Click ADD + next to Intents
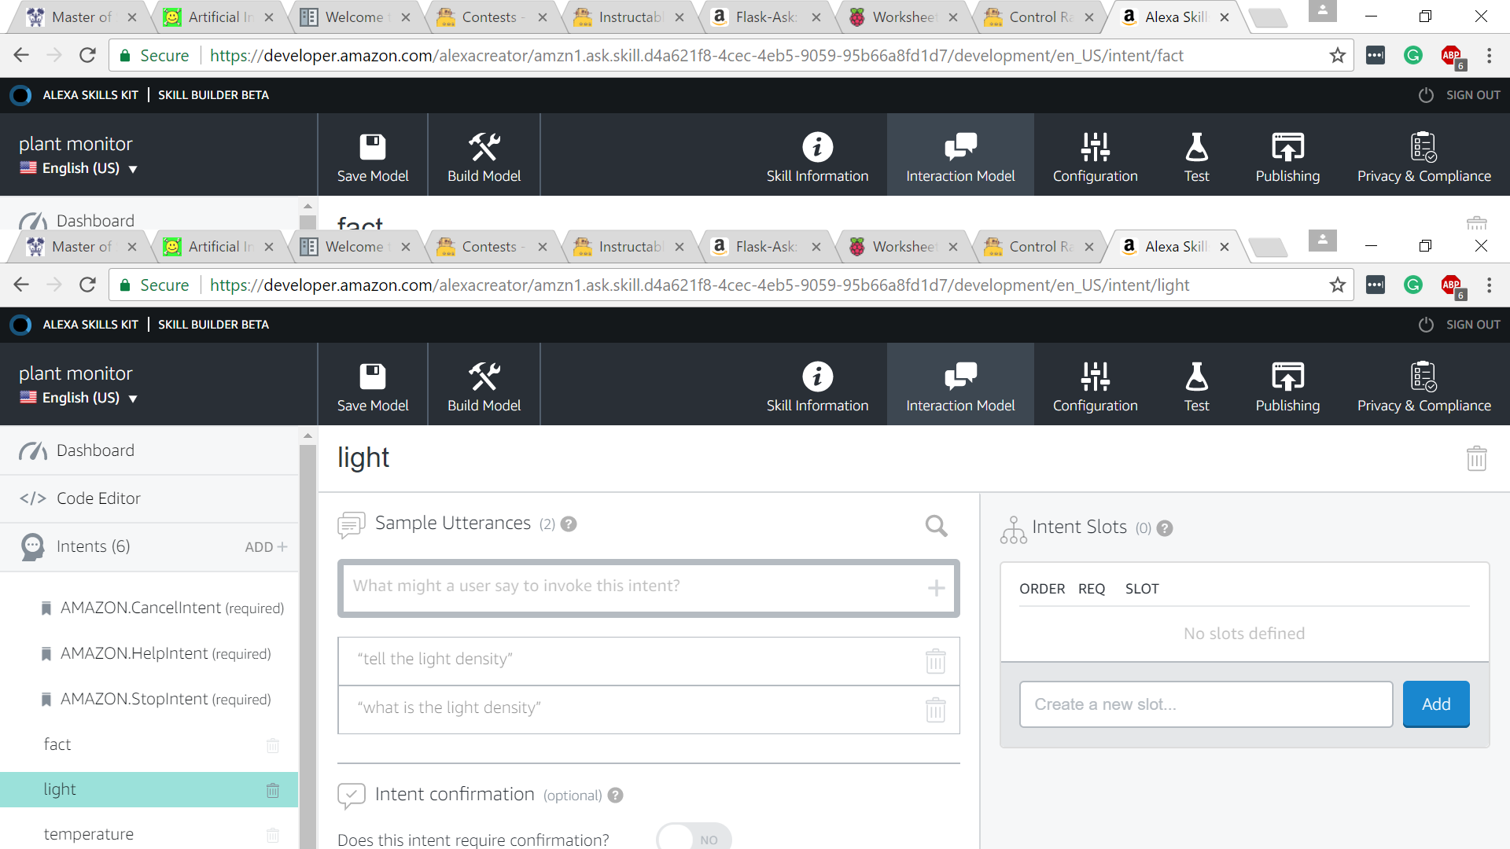The width and height of the screenshot is (1510, 849). pos(266,547)
